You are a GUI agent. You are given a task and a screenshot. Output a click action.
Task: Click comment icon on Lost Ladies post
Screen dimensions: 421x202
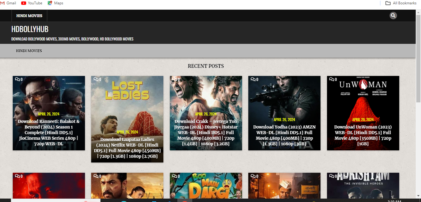(96, 79)
